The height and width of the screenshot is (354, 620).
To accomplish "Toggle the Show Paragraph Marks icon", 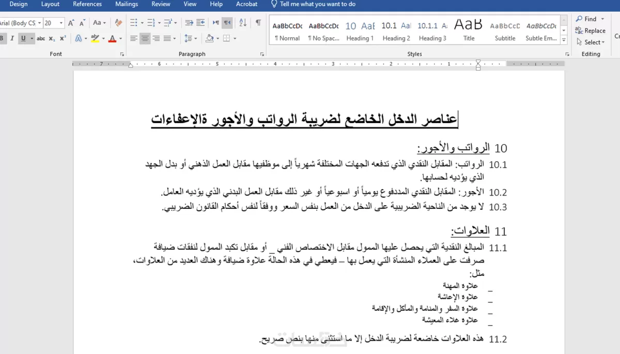I will tap(258, 23).
